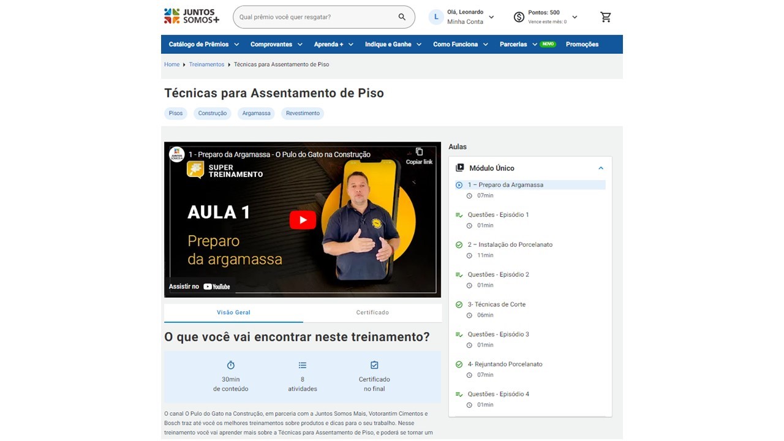
Task: Open the Aprenda + dropdown menu
Action: (x=333, y=44)
